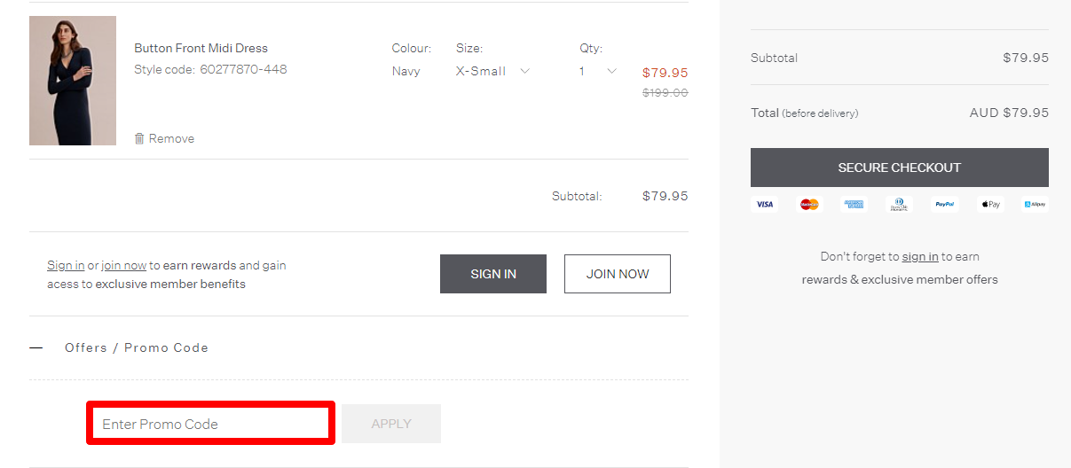Click the Mastercard payment icon
The image size is (1071, 468).
coord(809,204)
